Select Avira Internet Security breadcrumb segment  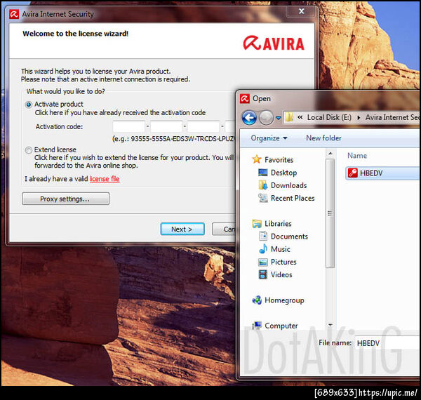(x=392, y=118)
